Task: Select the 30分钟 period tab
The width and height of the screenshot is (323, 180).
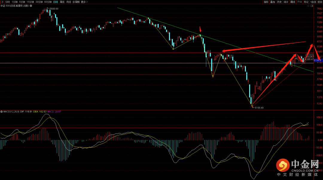Action: point(39,2)
